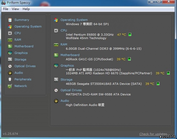This screenshot has height=139, width=177.
Task: Open Graphics section from sidebar
Action: [21, 53]
